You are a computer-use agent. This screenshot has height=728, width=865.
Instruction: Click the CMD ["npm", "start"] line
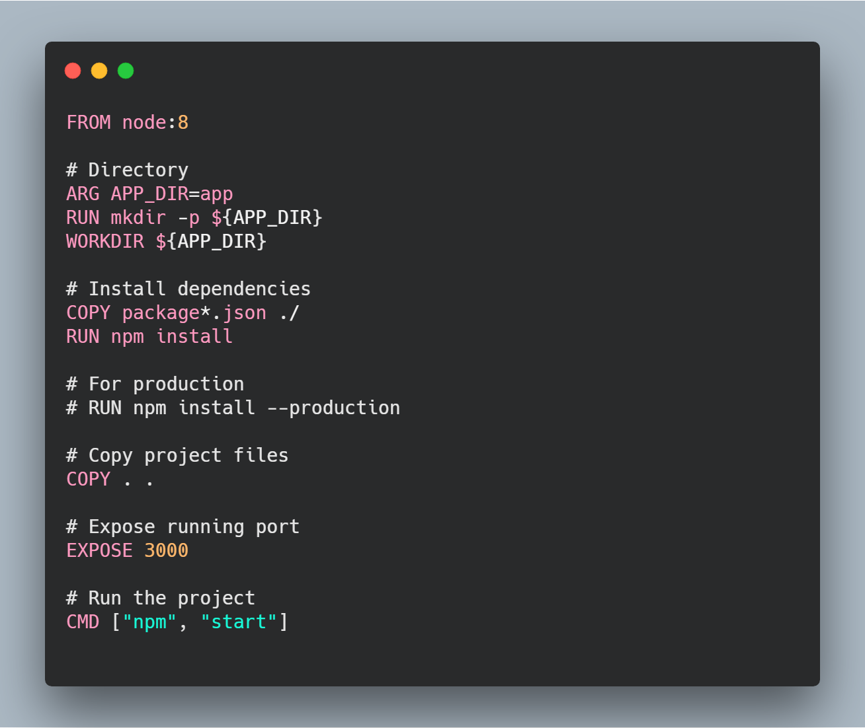pos(177,622)
